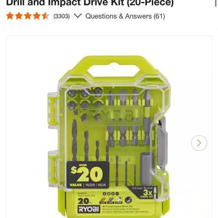This screenshot has width=218, height=218.
Task: Click the lower yellow latch on the case
Action: click(52, 166)
